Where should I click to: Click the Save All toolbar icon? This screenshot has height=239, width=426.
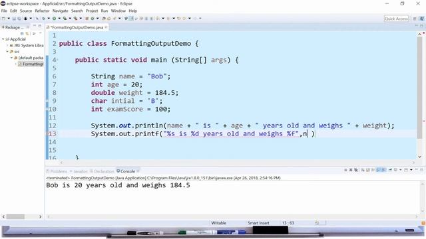click(x=19, y=19)
